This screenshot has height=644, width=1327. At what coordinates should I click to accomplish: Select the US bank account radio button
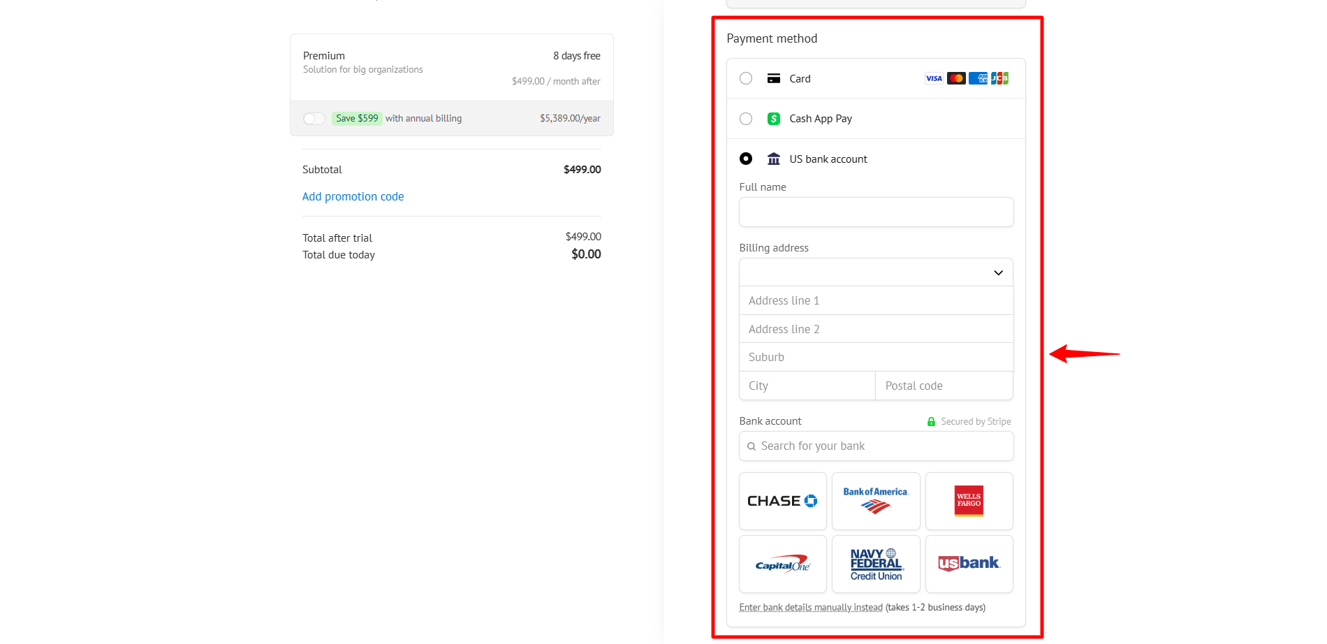tap(746, 159)
